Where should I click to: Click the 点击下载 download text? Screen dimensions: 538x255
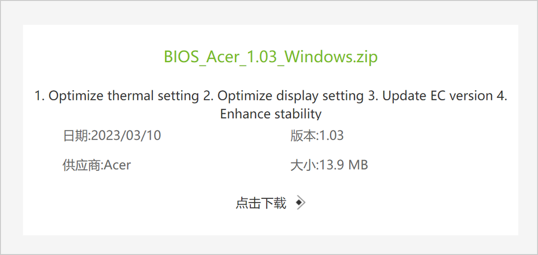click(261, 203)
